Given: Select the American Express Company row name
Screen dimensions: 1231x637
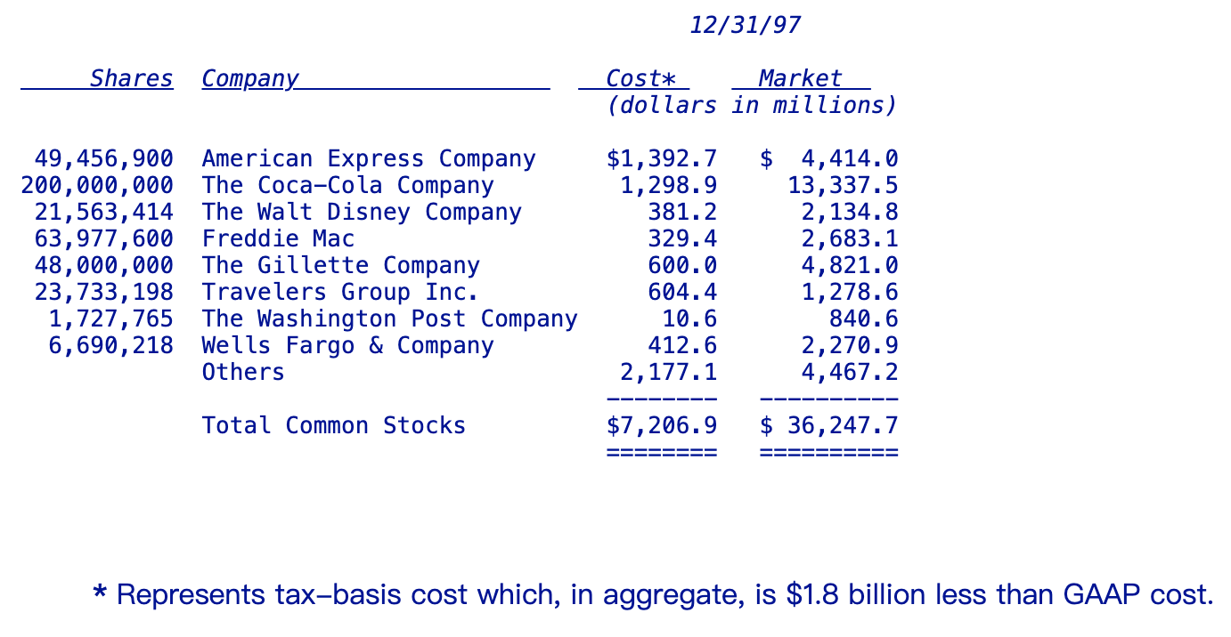Looking at the screenshot, I should click(x=369, y=159).
